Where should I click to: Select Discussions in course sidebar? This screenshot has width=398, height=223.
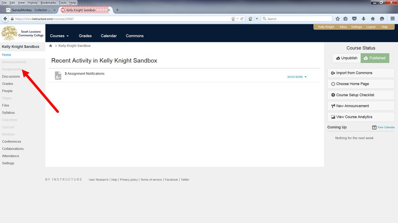click(x=11, y=77)
